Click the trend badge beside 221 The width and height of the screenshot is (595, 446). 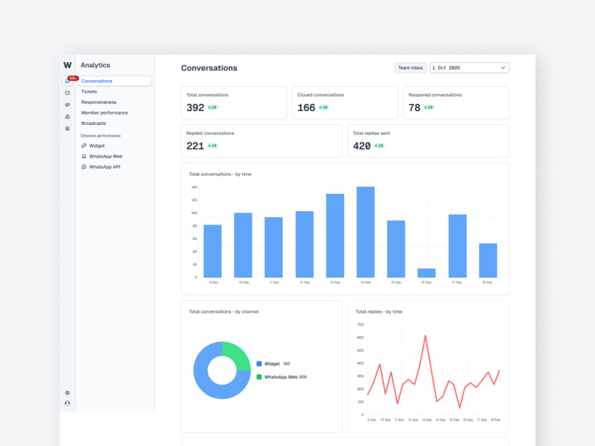212,146
